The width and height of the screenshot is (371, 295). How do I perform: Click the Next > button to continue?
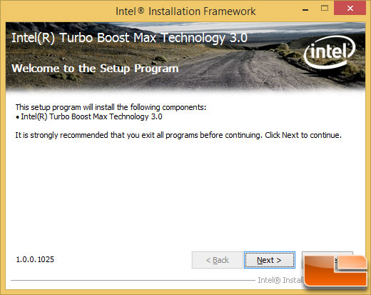(x=270, y=260)
